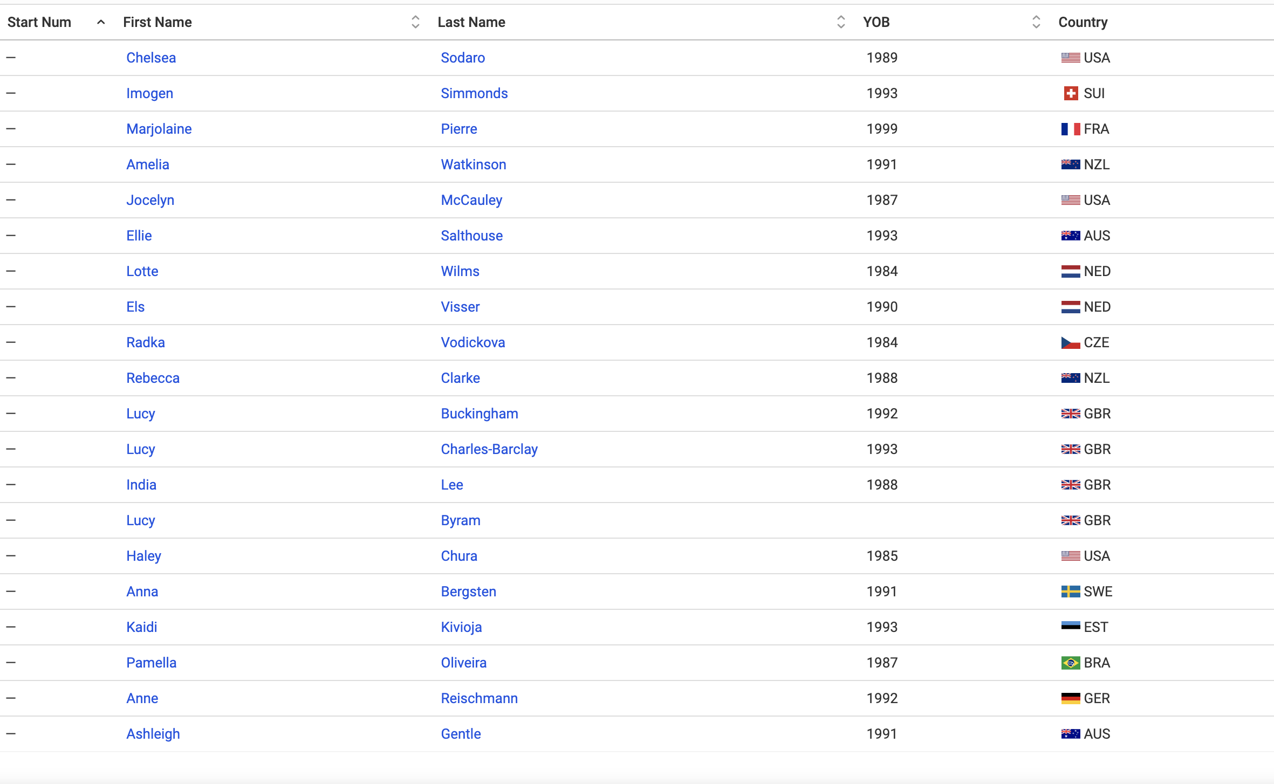
Task: Toggle sort arrows for First Name
Action: pyautogui.click(x=415, y=22)
